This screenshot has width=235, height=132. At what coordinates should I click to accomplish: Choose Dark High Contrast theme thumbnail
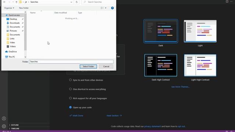[161, 65]
